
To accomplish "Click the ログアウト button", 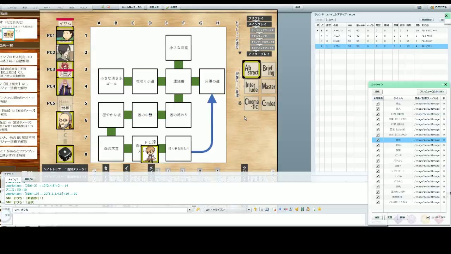I will pyautogui.click(x=439, y=7).
